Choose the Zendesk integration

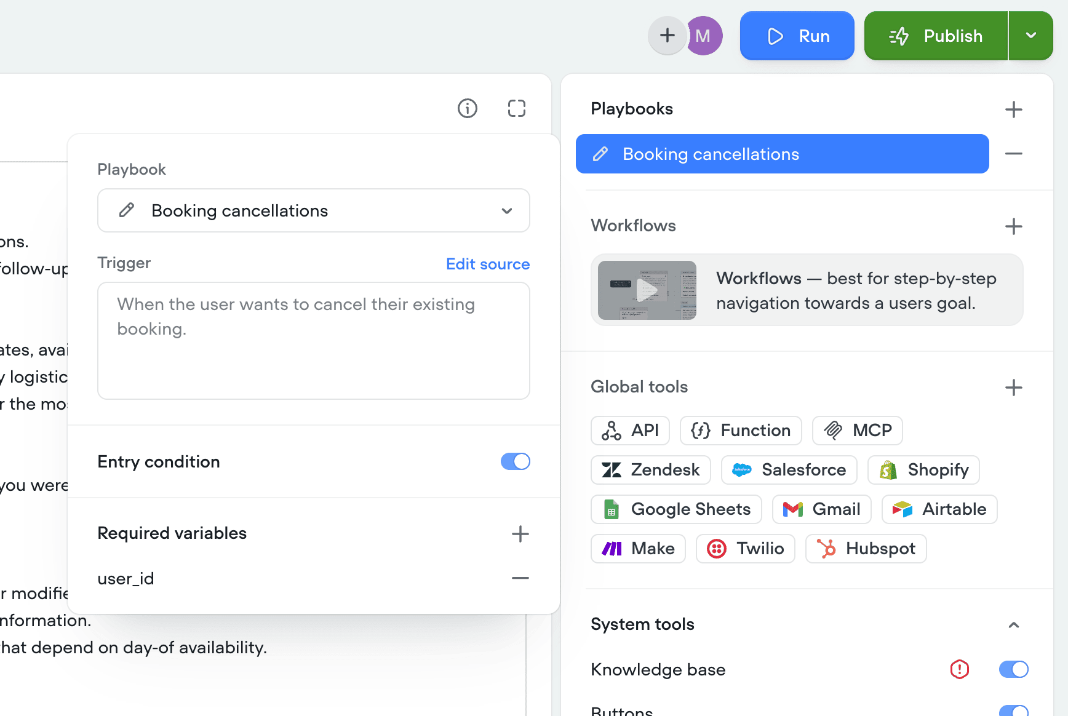click(x=651, y=470)
